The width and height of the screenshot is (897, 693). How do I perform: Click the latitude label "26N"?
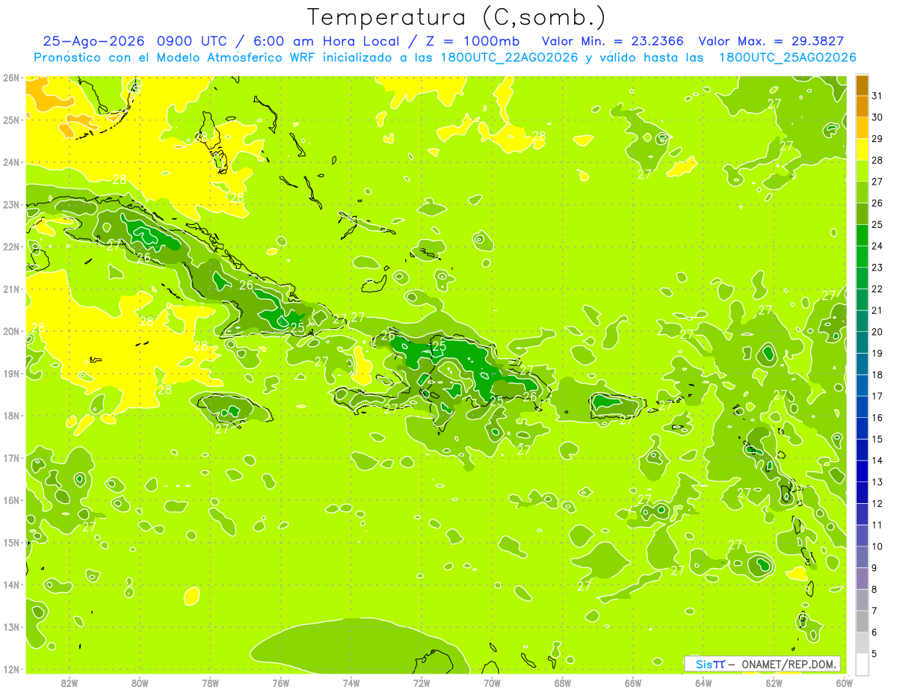10,77
